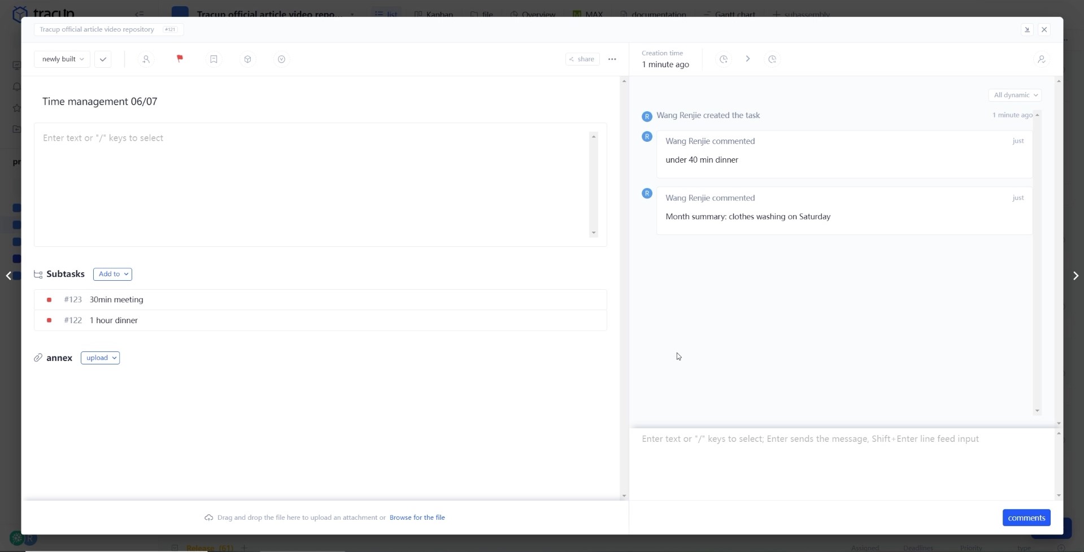
Task: Click the assignee person icon
Action: pos(146,59)
